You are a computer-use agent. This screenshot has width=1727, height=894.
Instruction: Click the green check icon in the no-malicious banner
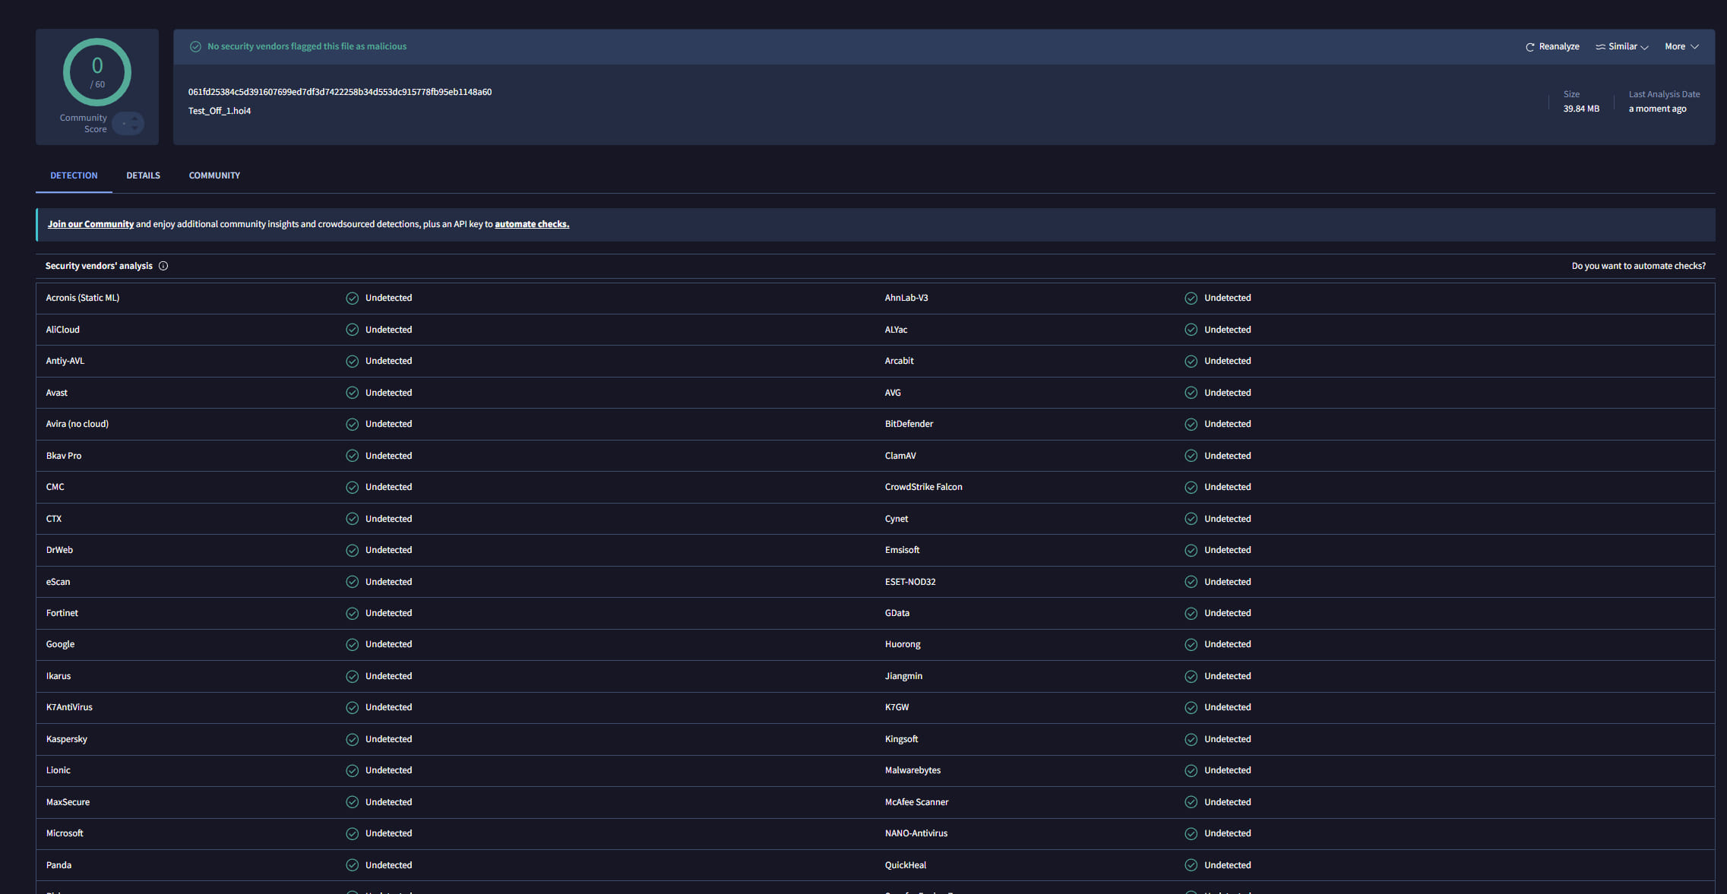coord(195,46)
